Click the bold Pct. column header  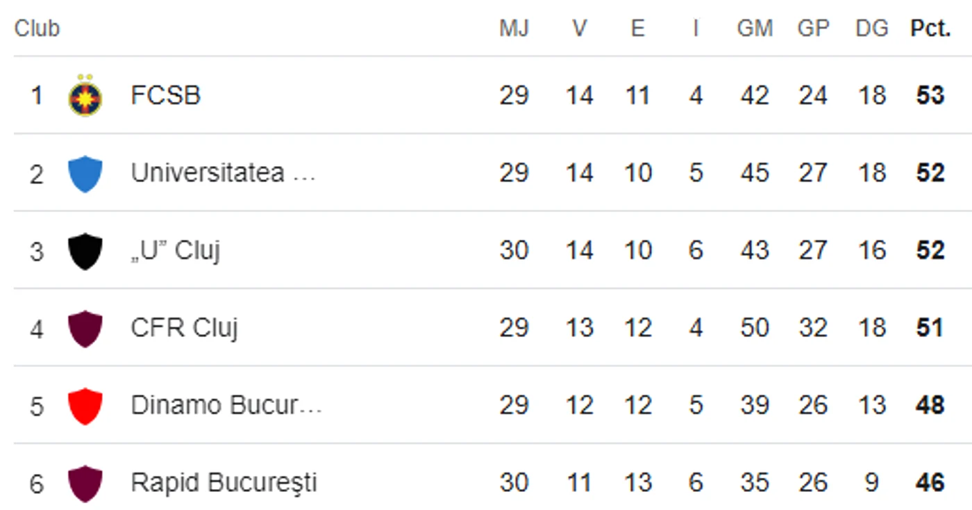(x=930, y=28)
